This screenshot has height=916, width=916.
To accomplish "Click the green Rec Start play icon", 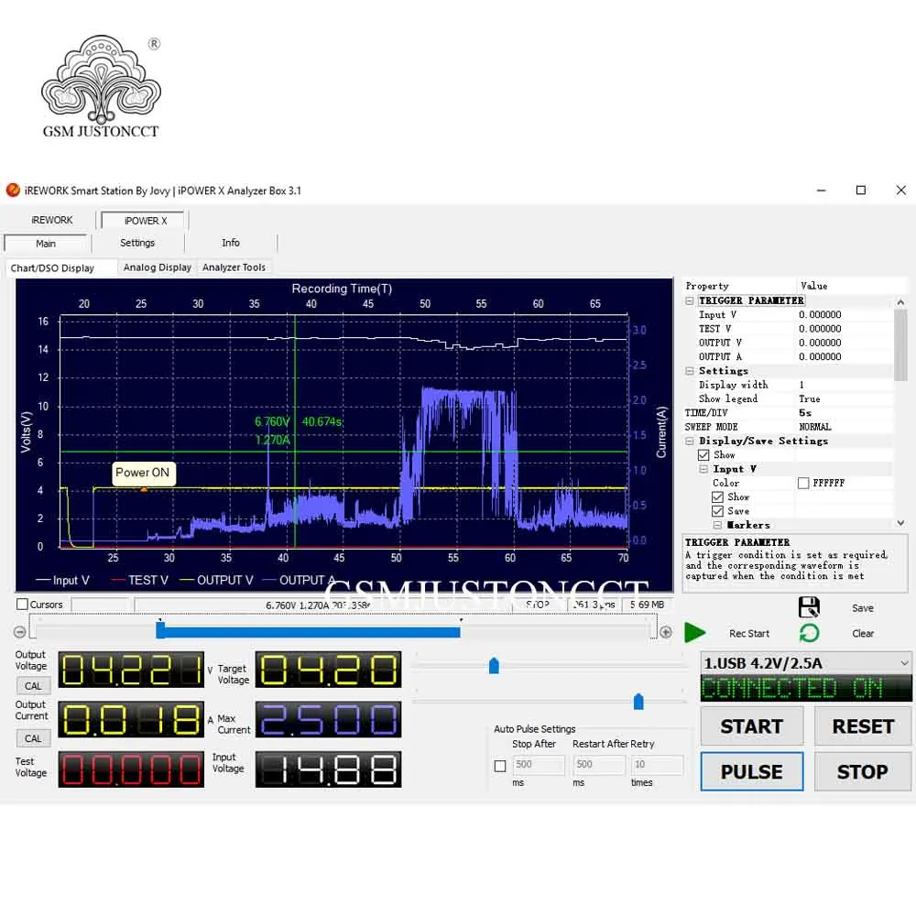I will 695,633.
